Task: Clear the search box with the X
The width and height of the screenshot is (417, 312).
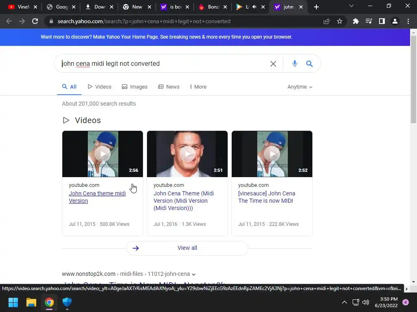Action: [273, 64]
